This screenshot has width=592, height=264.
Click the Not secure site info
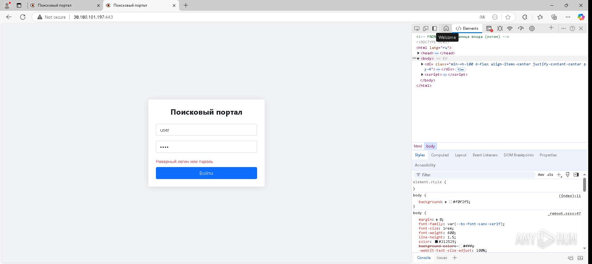(x=52, y=17)
